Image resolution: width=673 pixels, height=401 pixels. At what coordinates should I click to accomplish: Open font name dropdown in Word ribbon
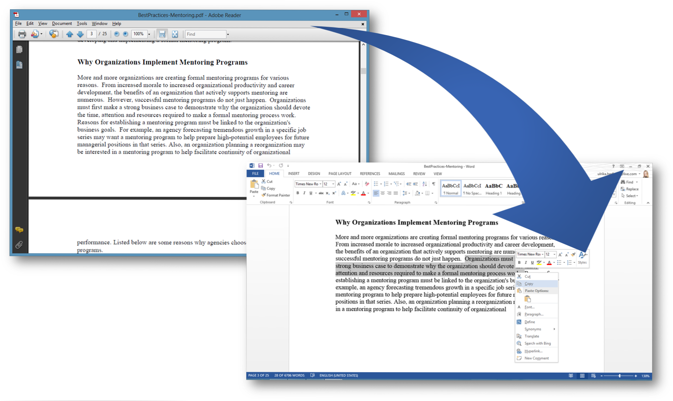click(320, 184)
